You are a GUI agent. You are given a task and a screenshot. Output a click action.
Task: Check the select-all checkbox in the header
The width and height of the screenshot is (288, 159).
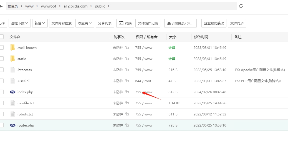(x=1, y=37)
